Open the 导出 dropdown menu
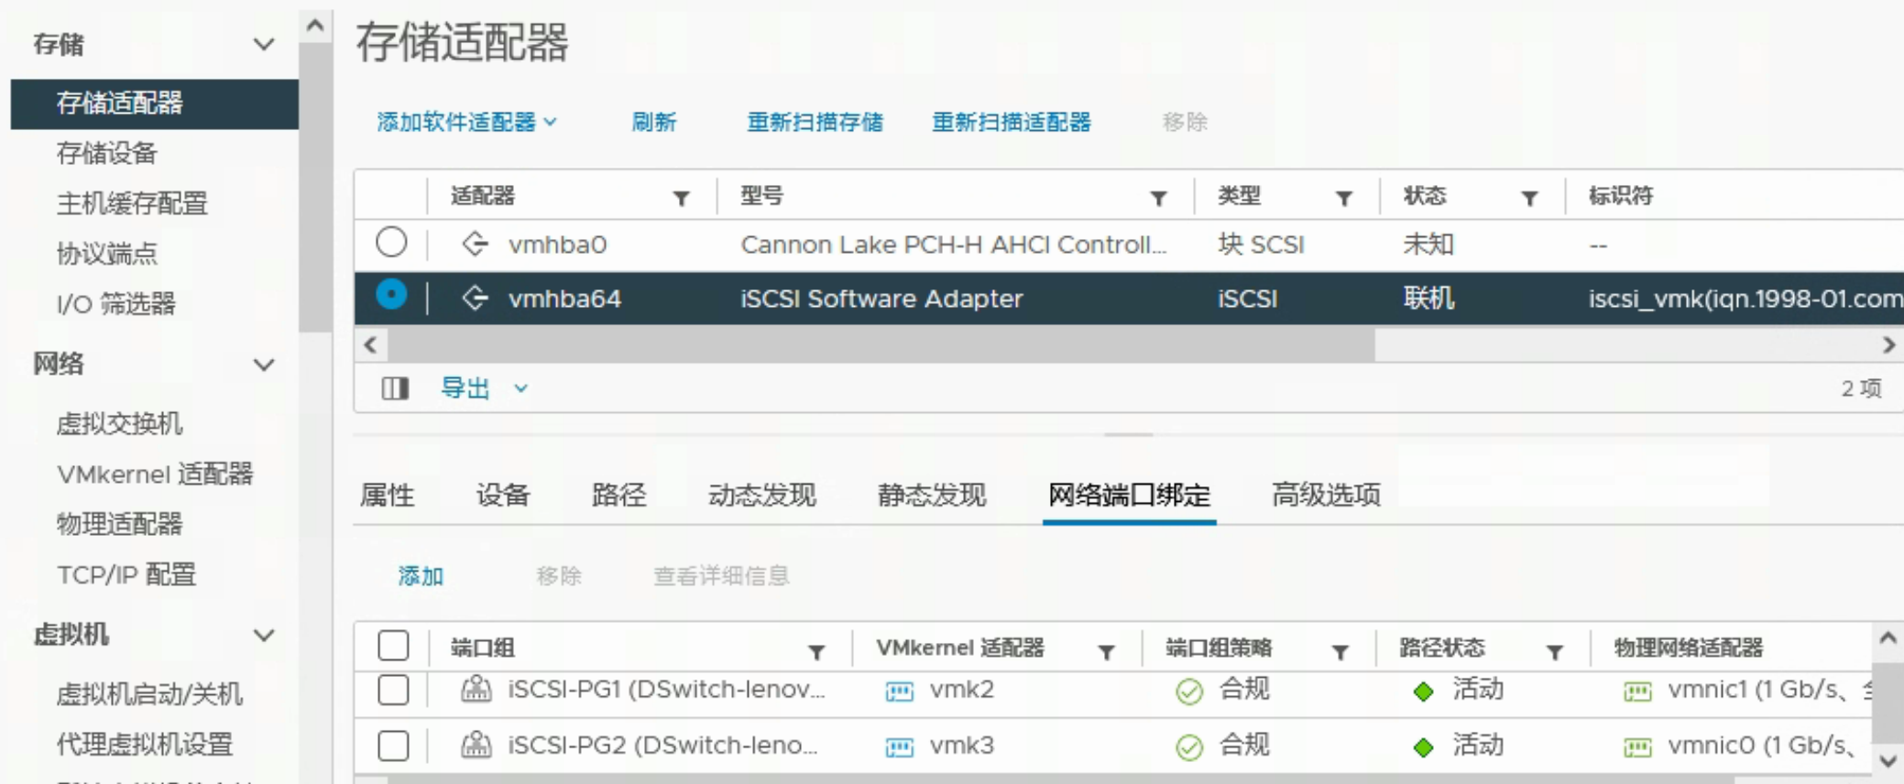Screen dimensions: 1904x784 [x=485, y=388]
